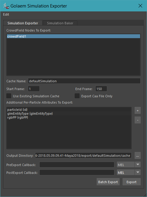The height and width of the screenshot is (197, 147).
Task: Click the Batch Export button
Action: (x=108, y=182)
